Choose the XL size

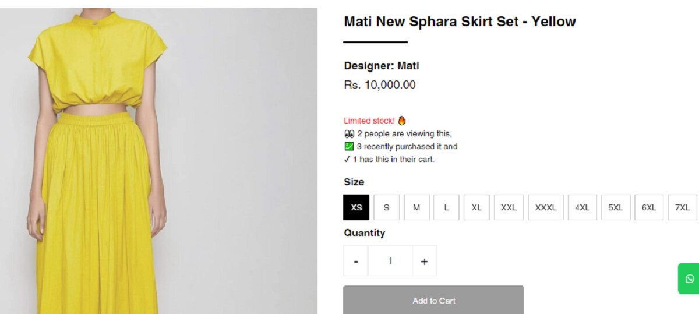[x=476, y=207]
